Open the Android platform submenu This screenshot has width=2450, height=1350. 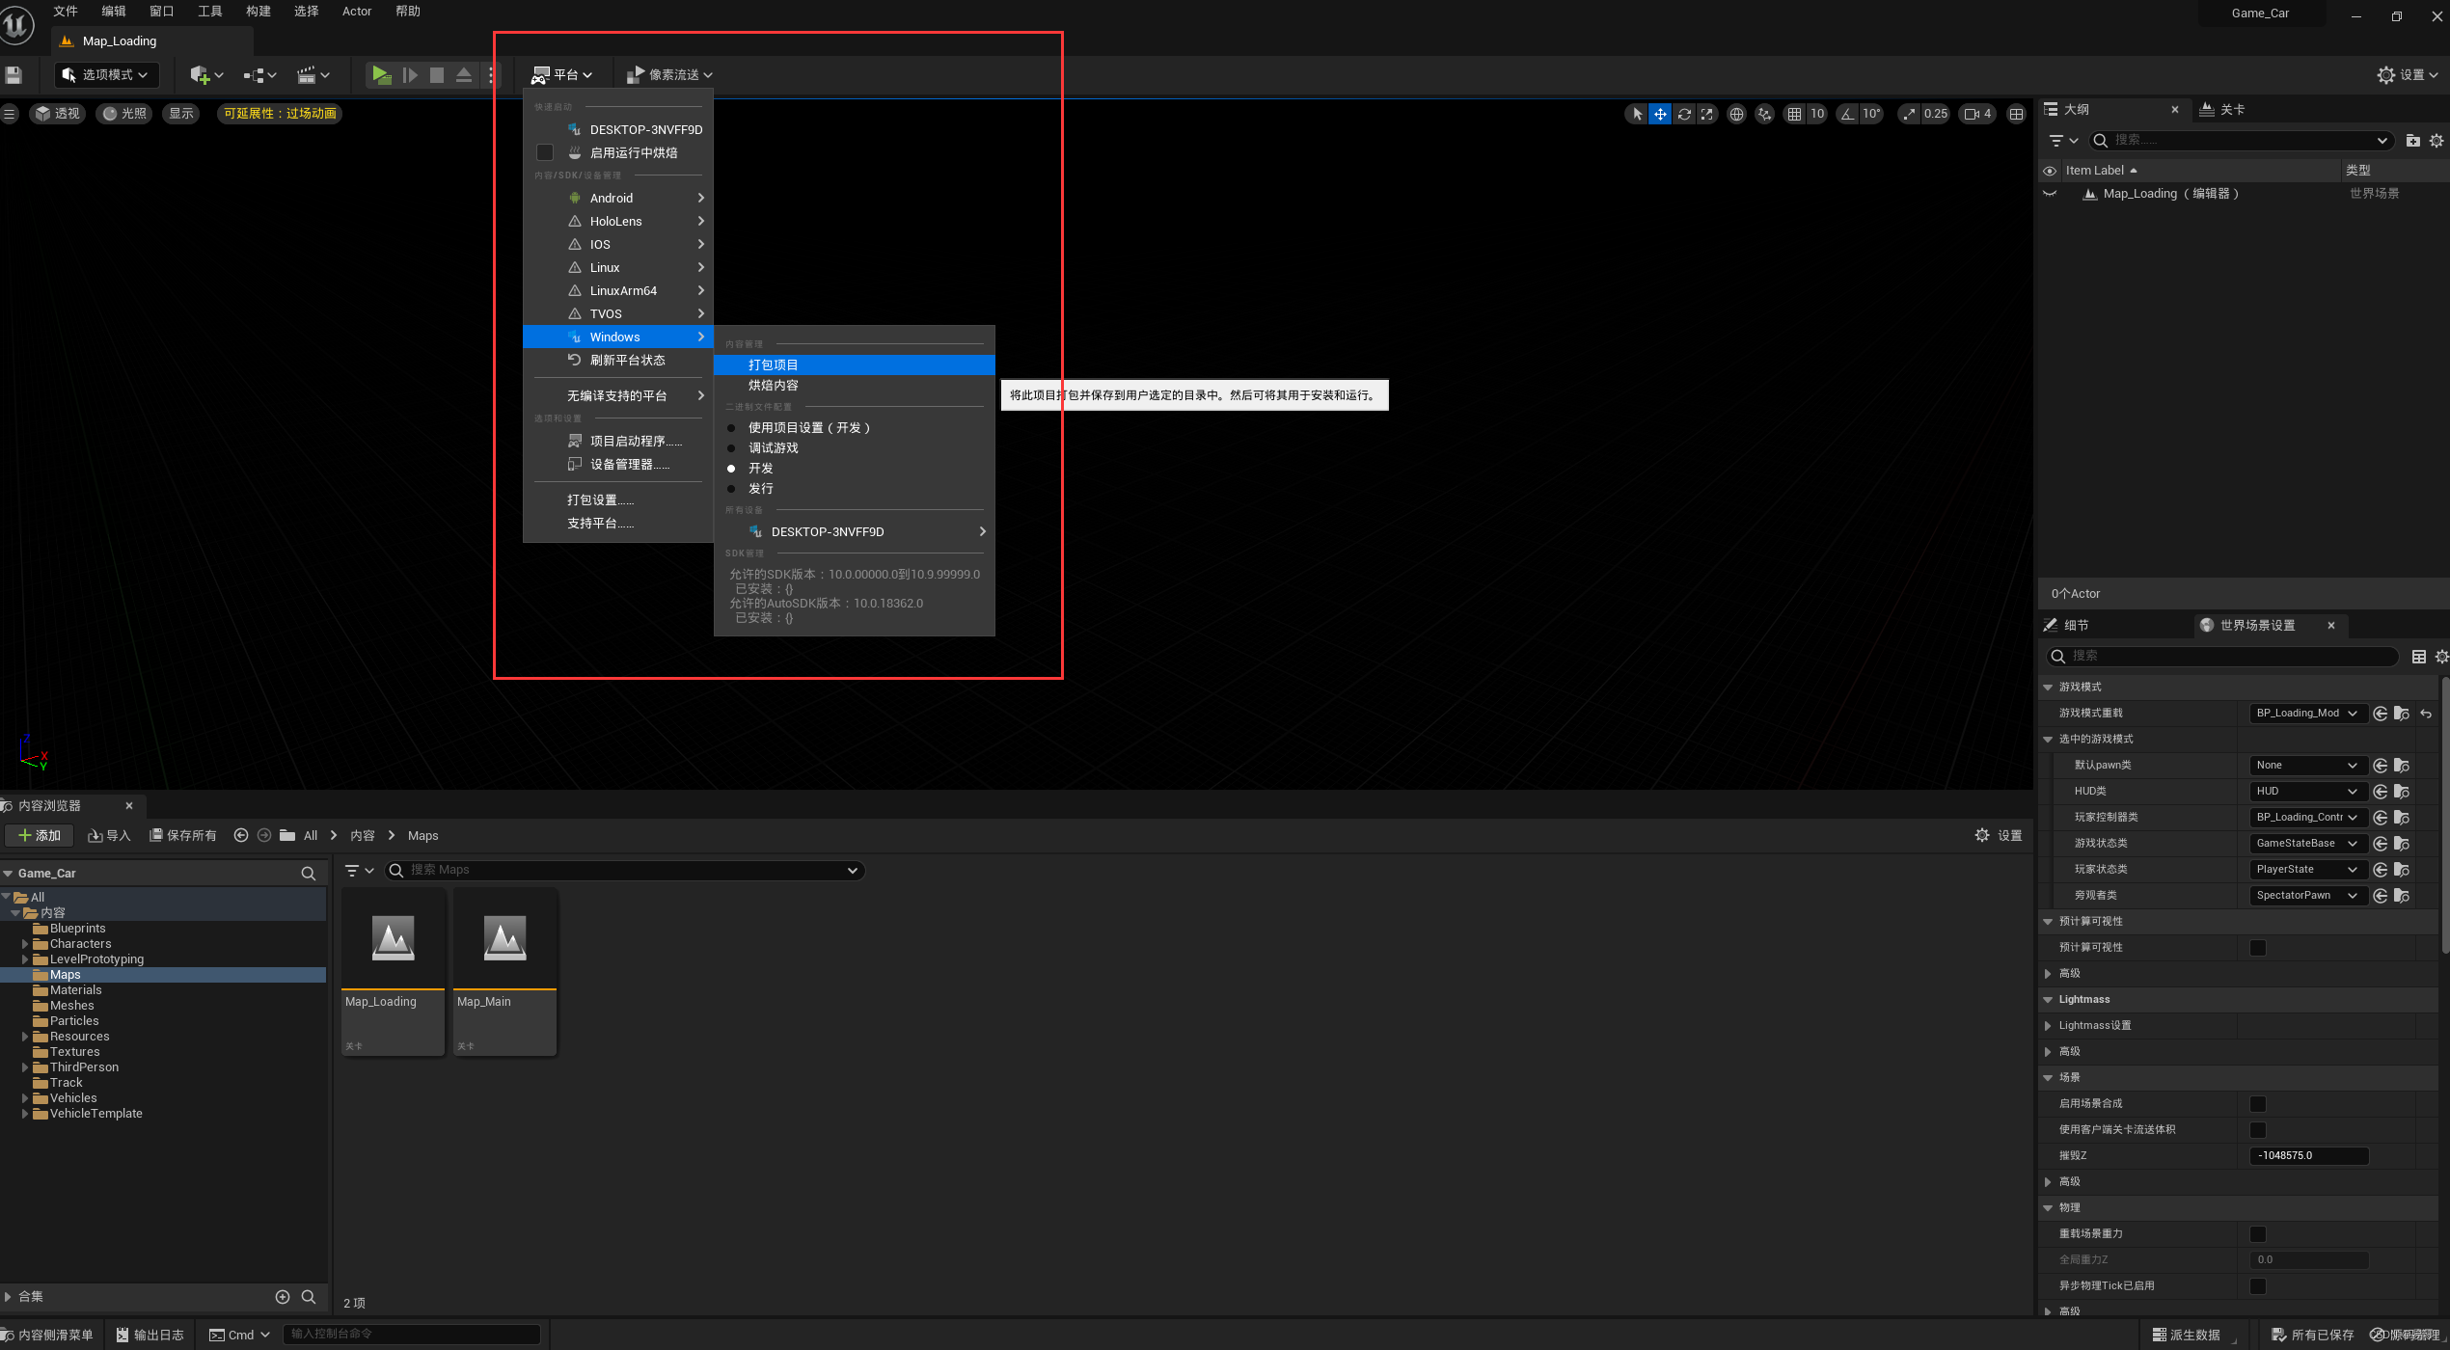(x=612, y=199)
